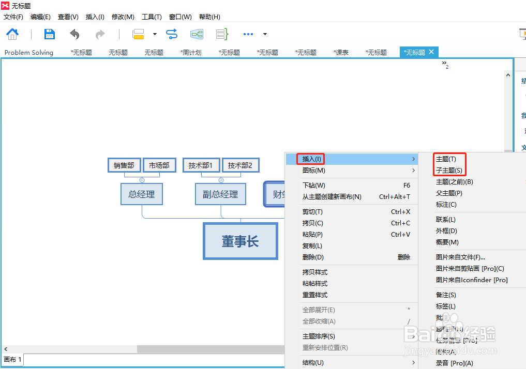Show hidden tabs via the » 2 indicator
526x369 pixels.
(x=445, y=65)
